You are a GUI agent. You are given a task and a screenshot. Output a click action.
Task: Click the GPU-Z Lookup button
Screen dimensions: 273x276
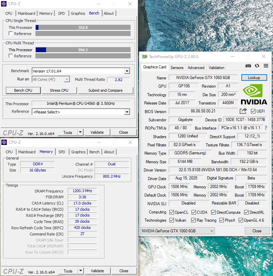click(254, 78)
